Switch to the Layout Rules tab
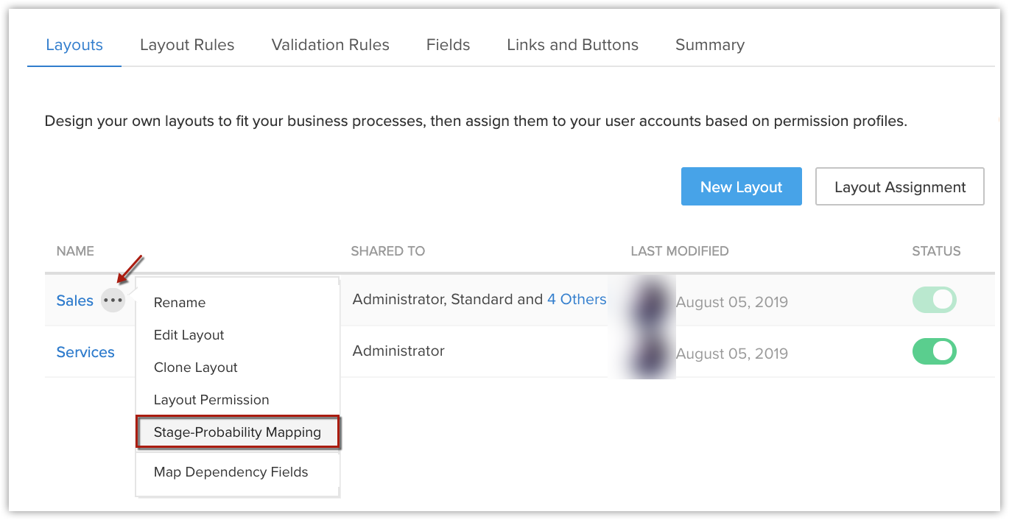Screen dimensions: 1009x520 (187, 45)
